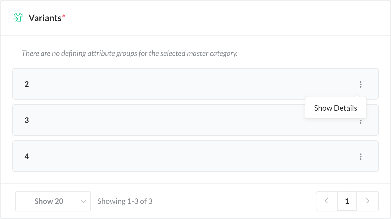Click the number 2 variant label
The height and width of the screenshot is (219, 391).
tap(27, 84)
